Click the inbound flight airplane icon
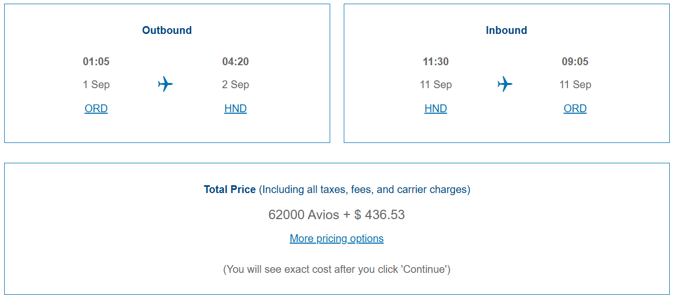Image resolution: width=675 pixels, height=300 pixels. pyautogui.click(x=505, y=84)
